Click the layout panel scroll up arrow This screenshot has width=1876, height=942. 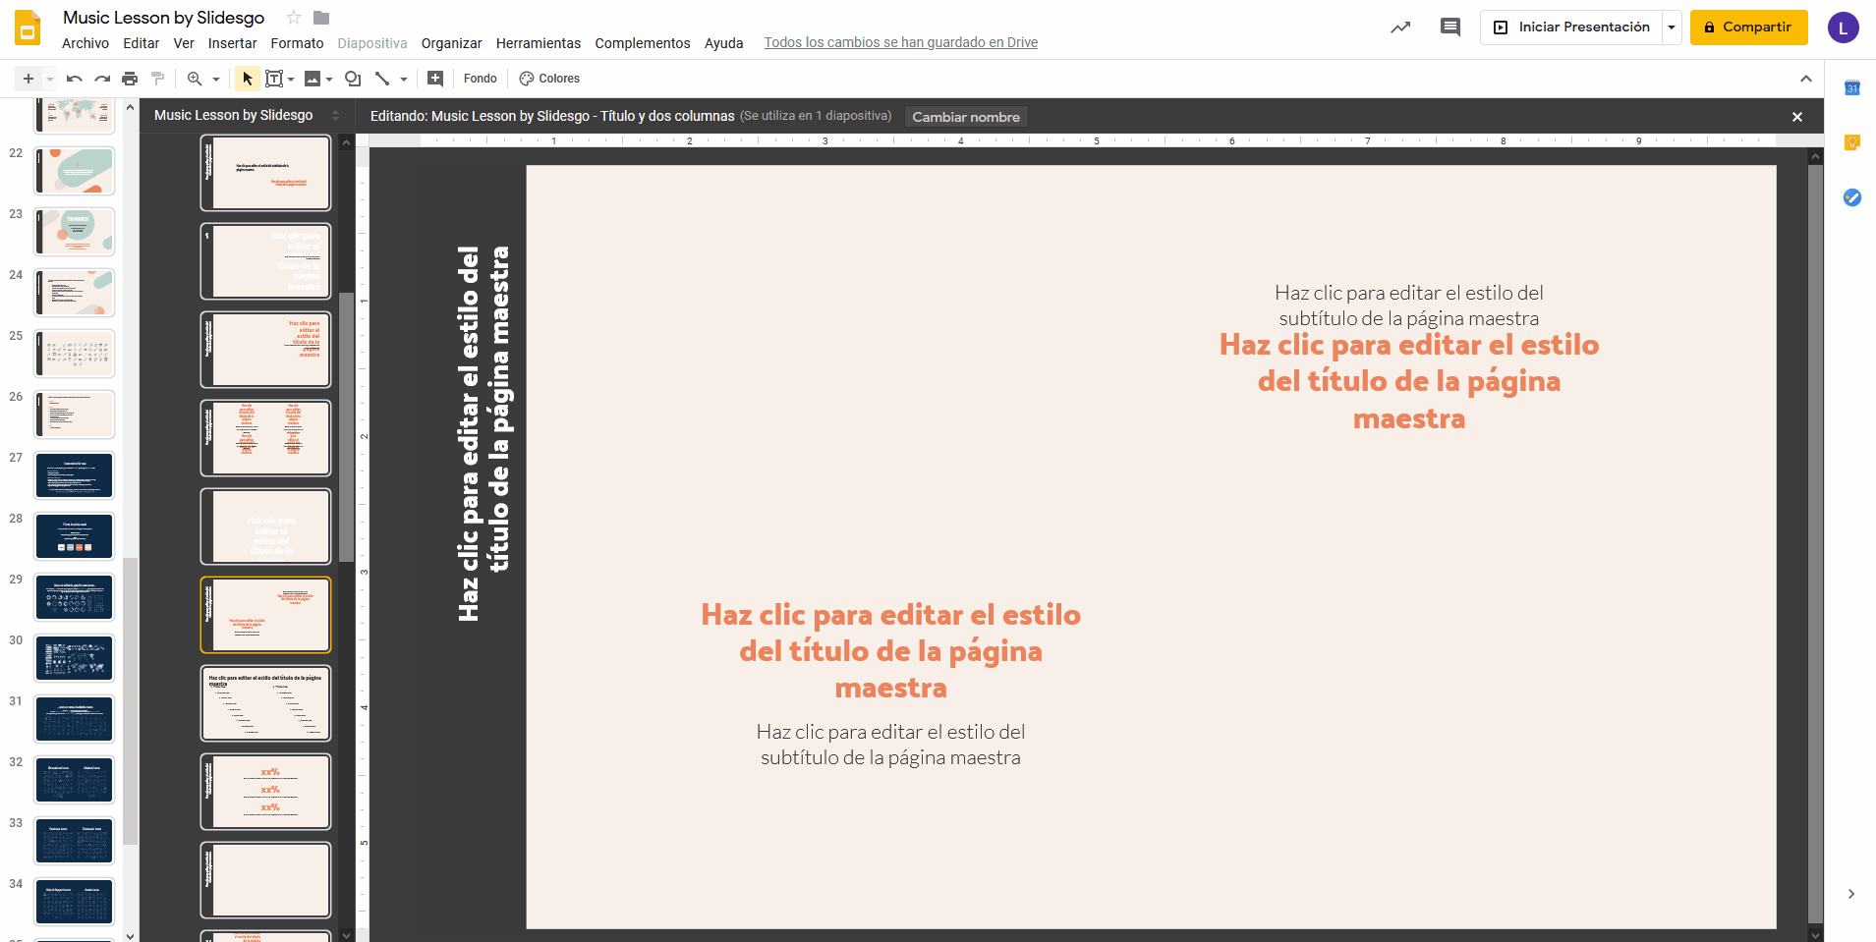pyautogui.click(x=346, y=142)
